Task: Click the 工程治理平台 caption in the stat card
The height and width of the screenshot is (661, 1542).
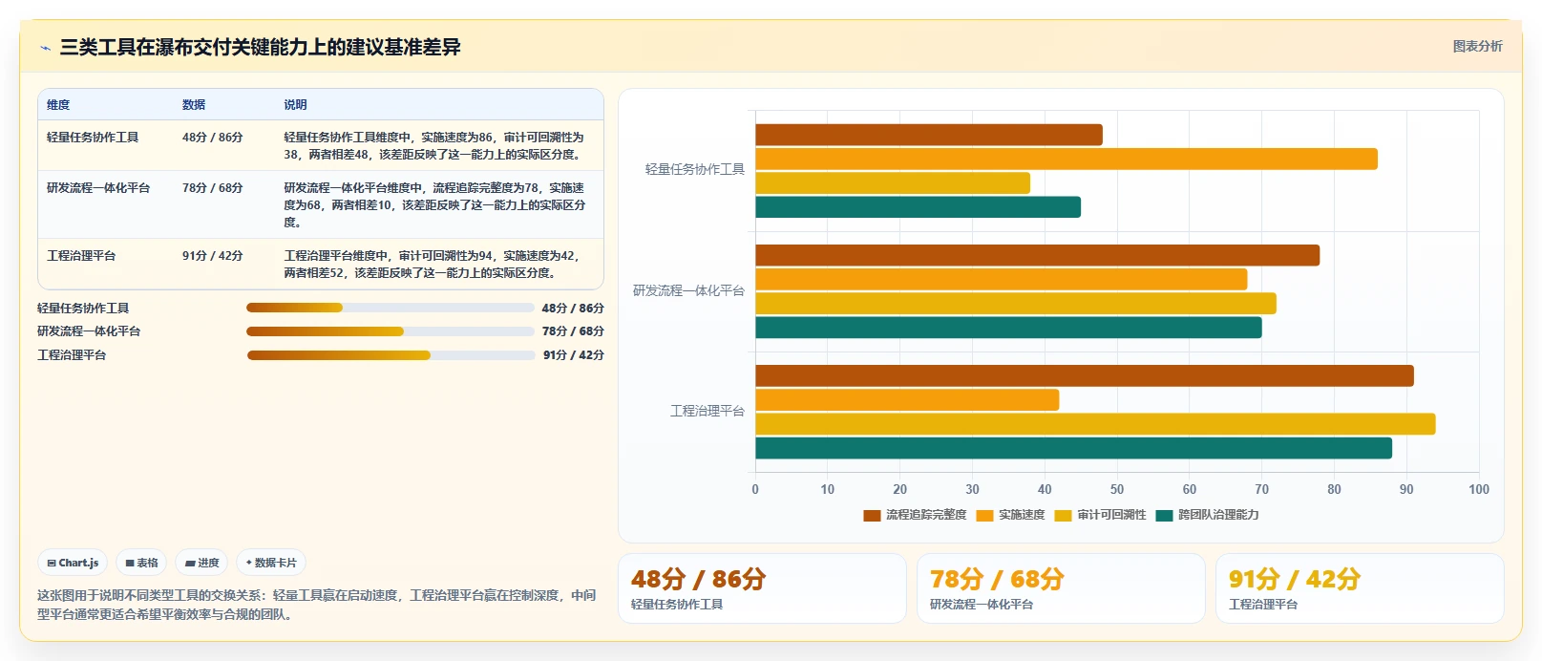Action: [x=1263, y=605]
